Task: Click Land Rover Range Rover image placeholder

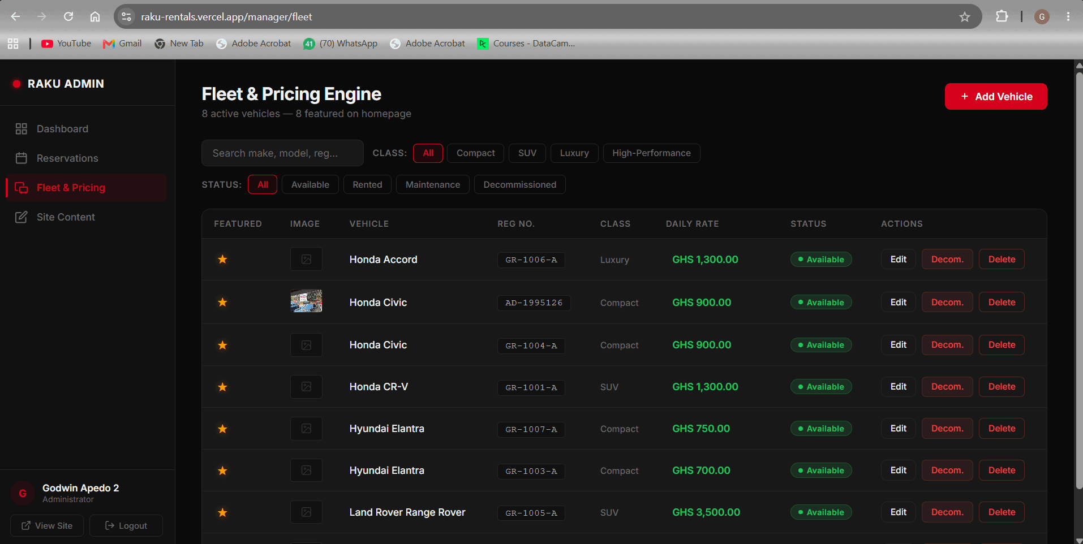Action: [306, 512]
